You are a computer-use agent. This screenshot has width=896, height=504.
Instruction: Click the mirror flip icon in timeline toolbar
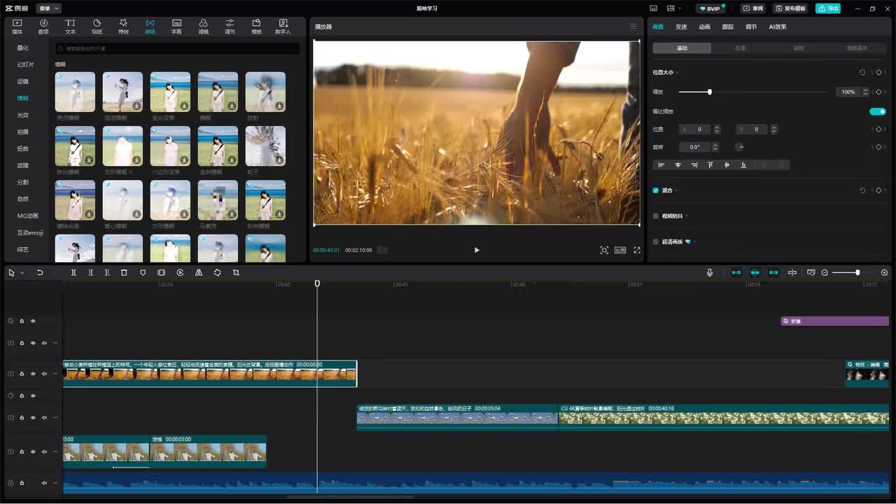click(199, 272)
